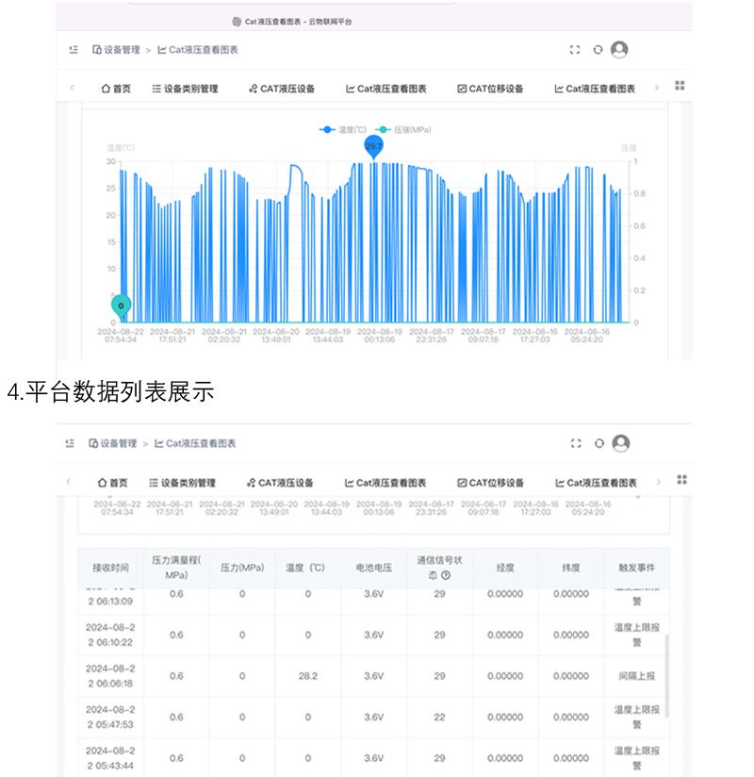This screenshot has width=754, height=777.
Task: Click fullscreen icon in the upper header
Action: click(575, 50)
